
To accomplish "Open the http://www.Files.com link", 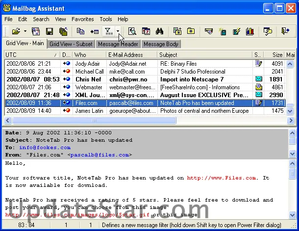I will tap(222, 178).
